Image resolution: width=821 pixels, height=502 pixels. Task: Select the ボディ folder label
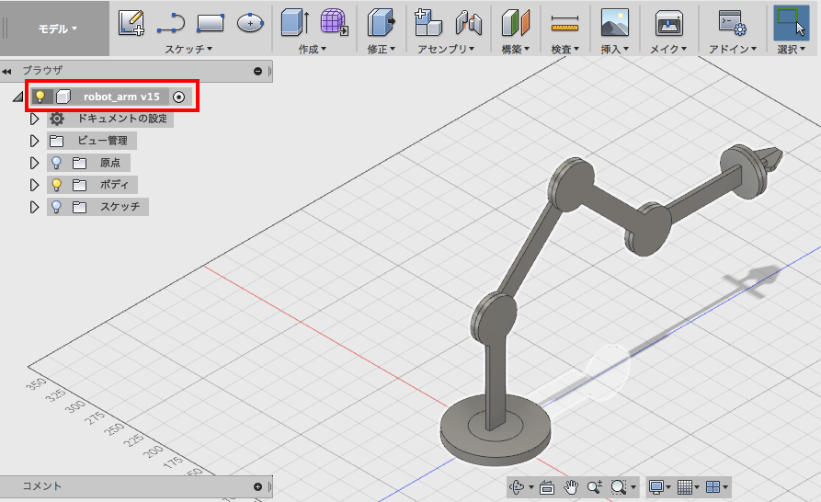click(114, 184)
